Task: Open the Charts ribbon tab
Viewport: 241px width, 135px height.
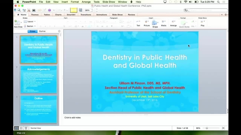Action: (x=58, y=15)
